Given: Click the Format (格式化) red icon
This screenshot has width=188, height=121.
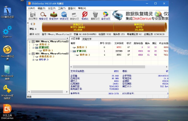Looking at the screenshot, I should tap(85, 16).
